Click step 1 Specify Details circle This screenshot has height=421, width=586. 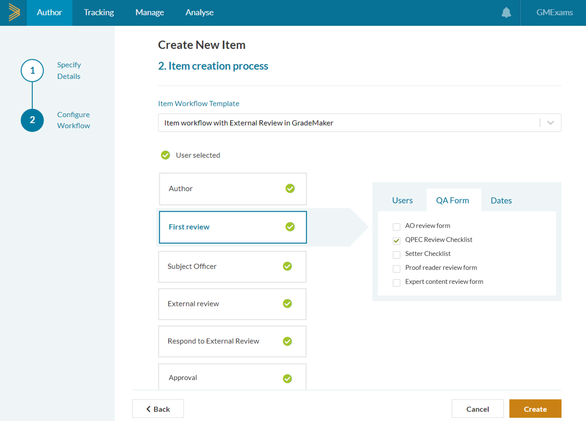tap(32, 71)
